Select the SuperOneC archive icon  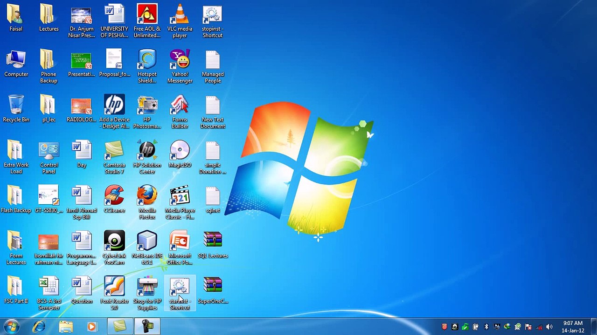point(213,290)
